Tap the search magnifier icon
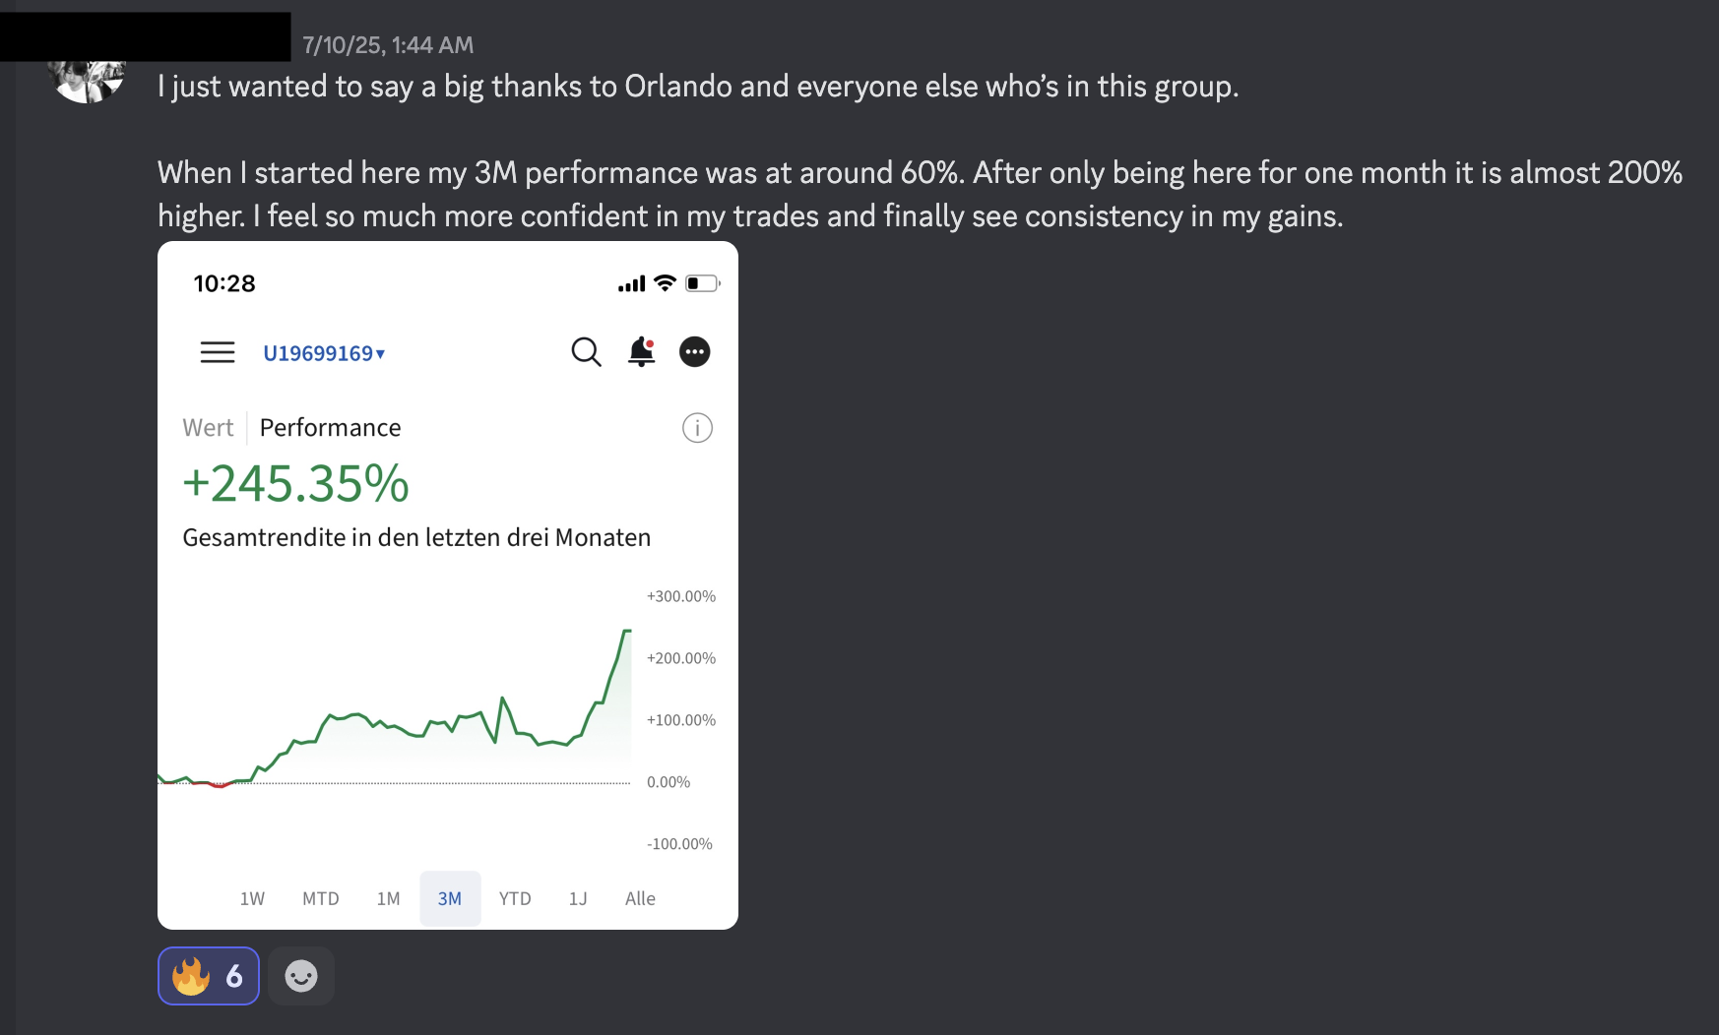 pos(586,351)
